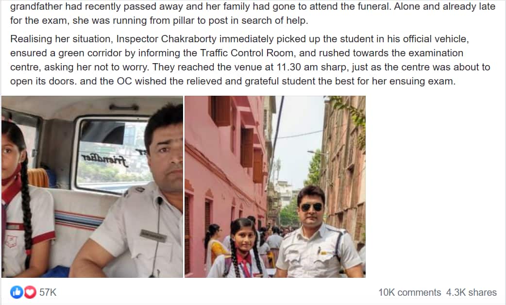This screenshot has height=305, width=506.
Task: Click the line starting "open its doors"
Action: 233,81
